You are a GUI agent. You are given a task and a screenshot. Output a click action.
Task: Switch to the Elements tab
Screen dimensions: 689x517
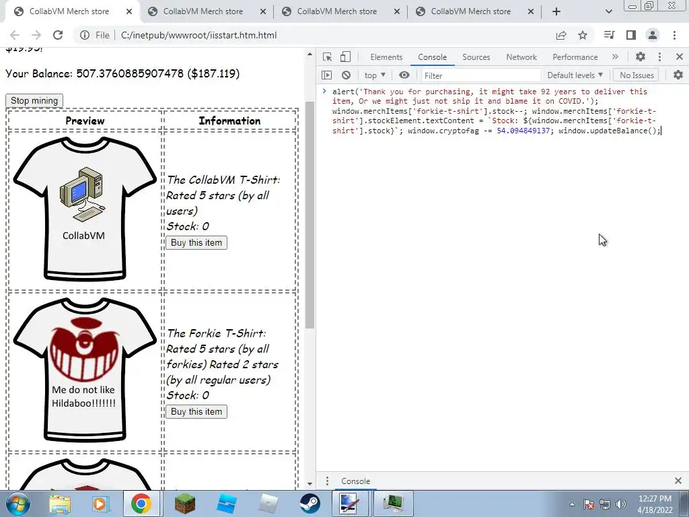[386, 57]
